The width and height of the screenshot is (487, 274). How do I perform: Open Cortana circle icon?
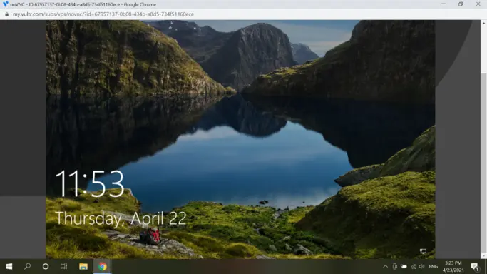click(46, 267)
